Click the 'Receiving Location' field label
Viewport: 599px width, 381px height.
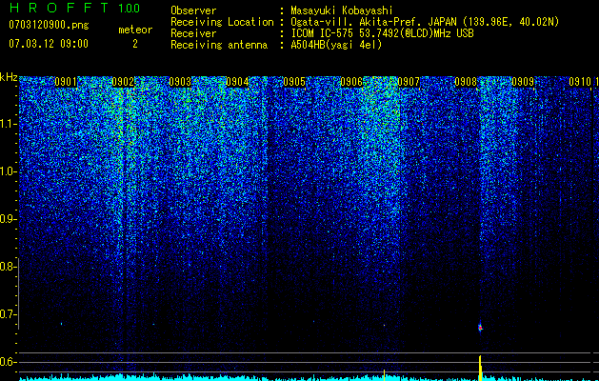tap(222, 22)
